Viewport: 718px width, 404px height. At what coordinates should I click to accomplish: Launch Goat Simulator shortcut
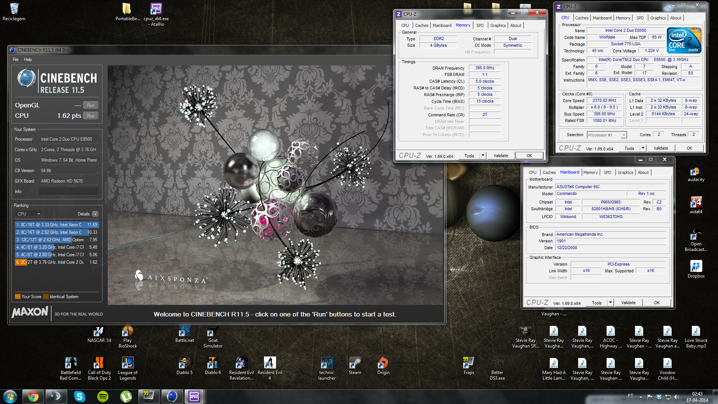click(x=213, y=337)
